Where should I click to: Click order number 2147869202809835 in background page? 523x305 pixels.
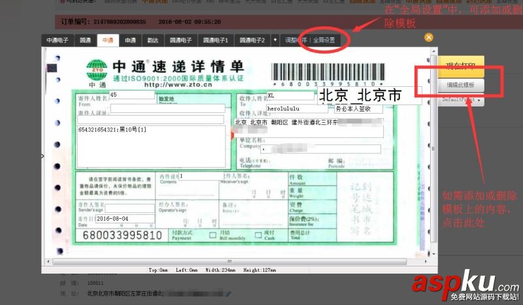pos(120,22)
